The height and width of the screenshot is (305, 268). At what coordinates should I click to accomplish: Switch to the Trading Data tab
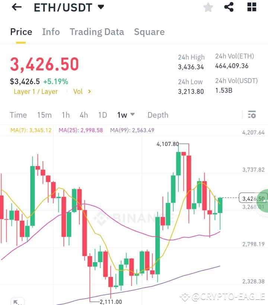click(97, 32)
